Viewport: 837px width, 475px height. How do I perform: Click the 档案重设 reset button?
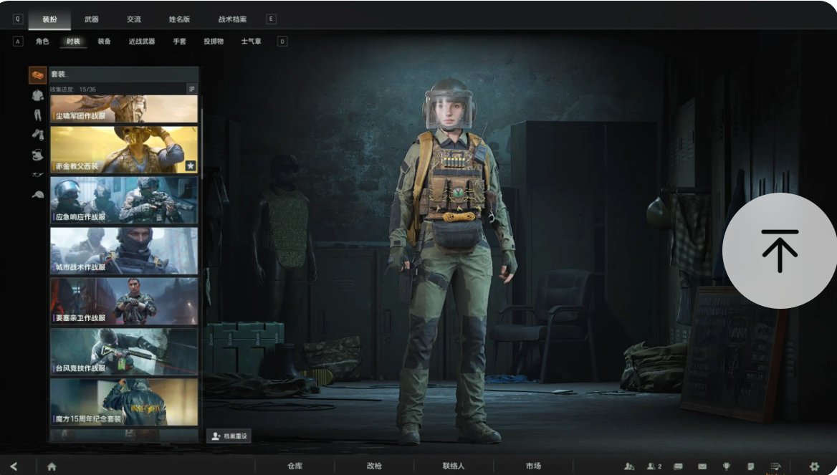229,436
